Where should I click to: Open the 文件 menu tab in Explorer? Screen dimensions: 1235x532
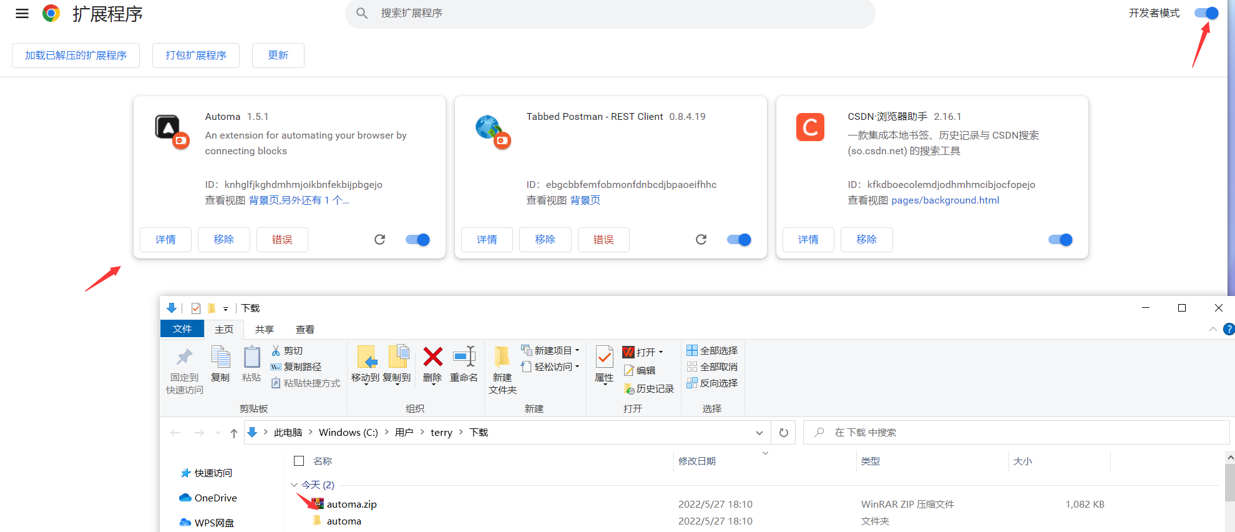(182, 328)
